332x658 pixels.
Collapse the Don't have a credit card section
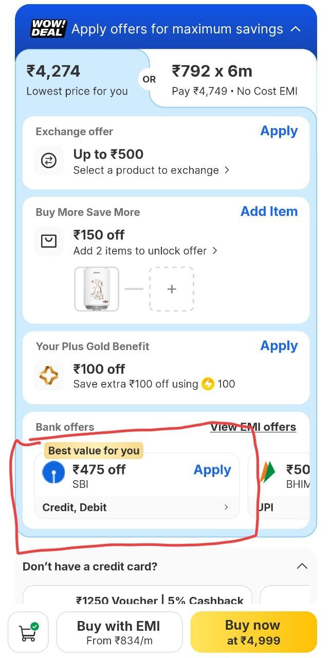click(302, 566)
